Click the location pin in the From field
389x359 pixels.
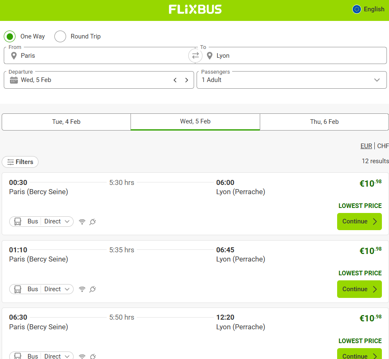(14, 56)
